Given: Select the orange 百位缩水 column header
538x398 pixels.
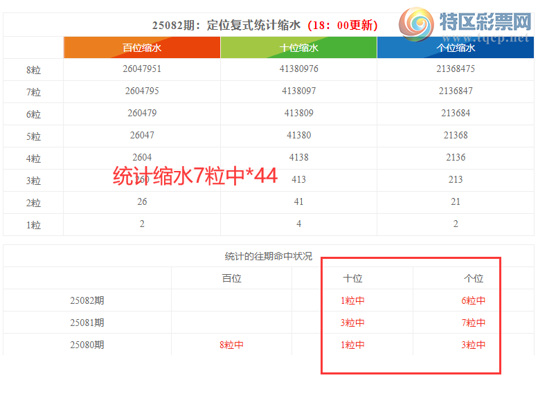Looking at the screenshot, I should coord(142,48).
